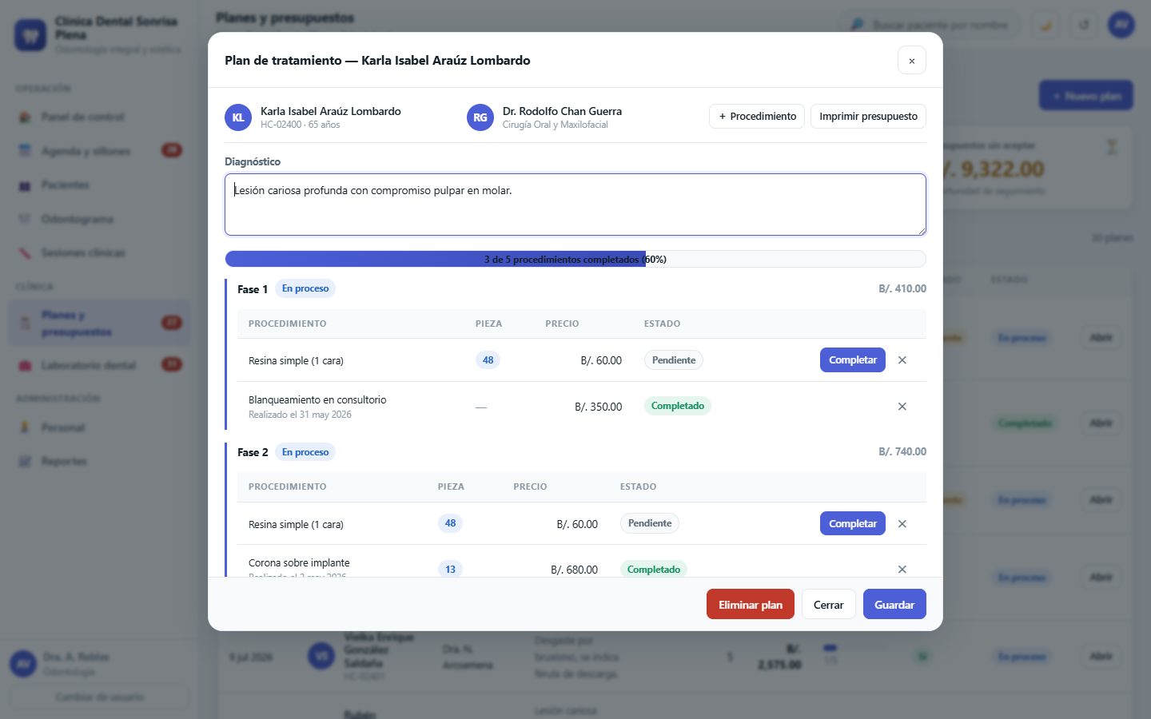Click the Fase 1 total B/. 410.00

pos(902,288)
